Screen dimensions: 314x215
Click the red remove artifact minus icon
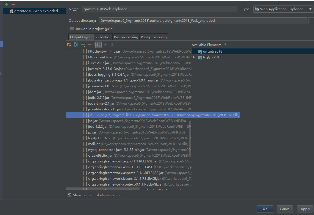pyautogui.click(x=13, y=4)
